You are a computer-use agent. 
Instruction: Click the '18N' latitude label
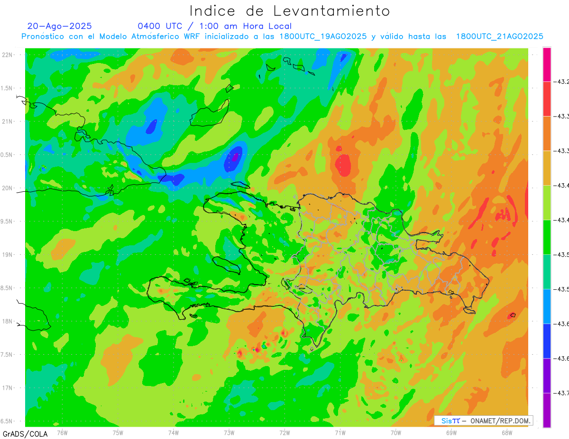(x=8, y=322)
